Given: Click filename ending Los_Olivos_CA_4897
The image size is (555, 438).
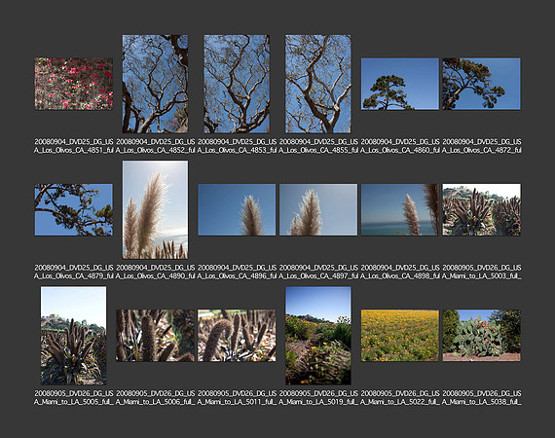Looking at the screenshot, I should pyautogui.click(x=318, y=272).
